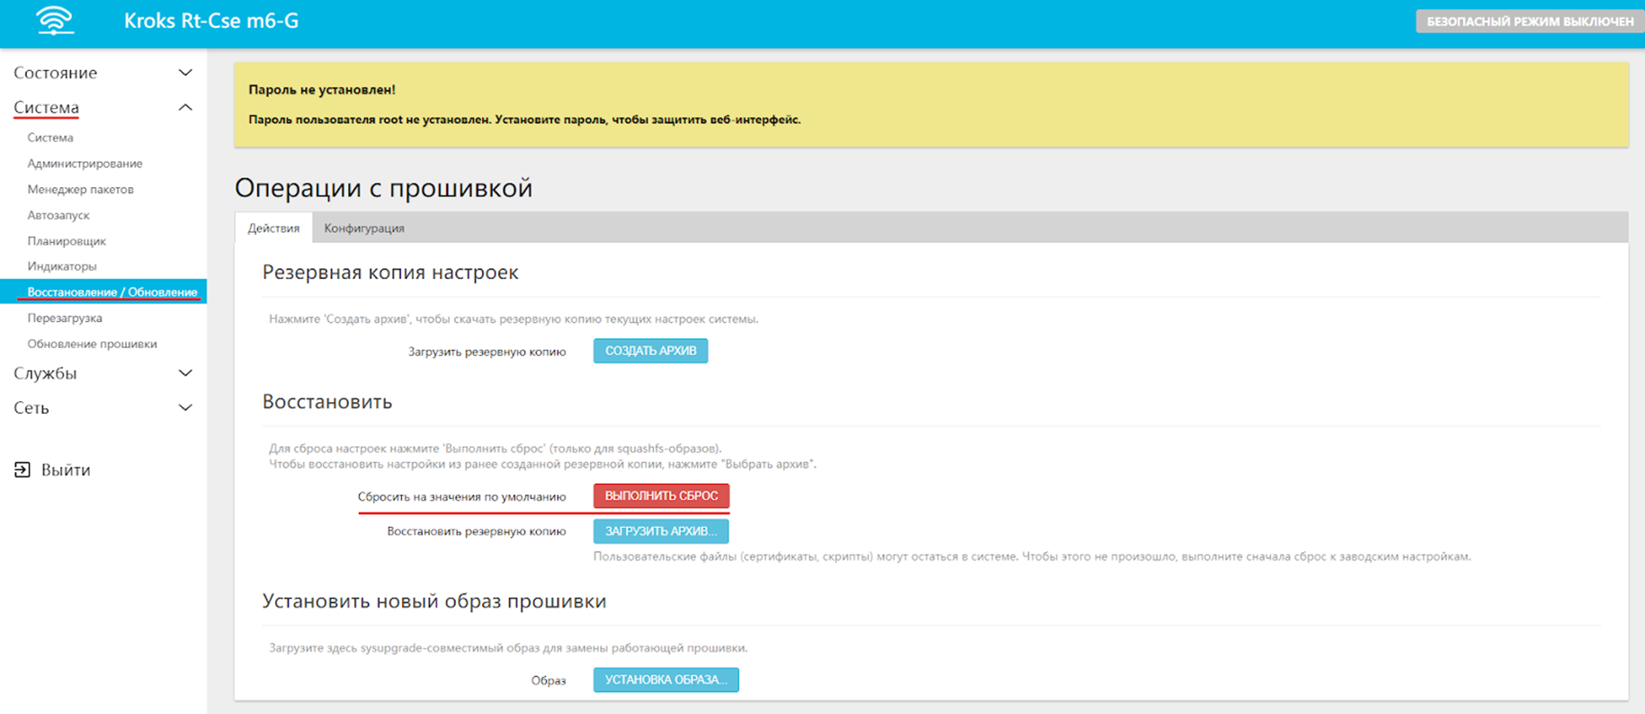The image size is (1645, 714).
Task: Open the Менеджер пакетов page
Action: [80, 190]
